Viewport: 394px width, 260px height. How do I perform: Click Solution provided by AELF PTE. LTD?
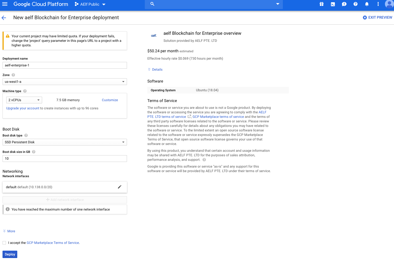[x=190, y=41]
